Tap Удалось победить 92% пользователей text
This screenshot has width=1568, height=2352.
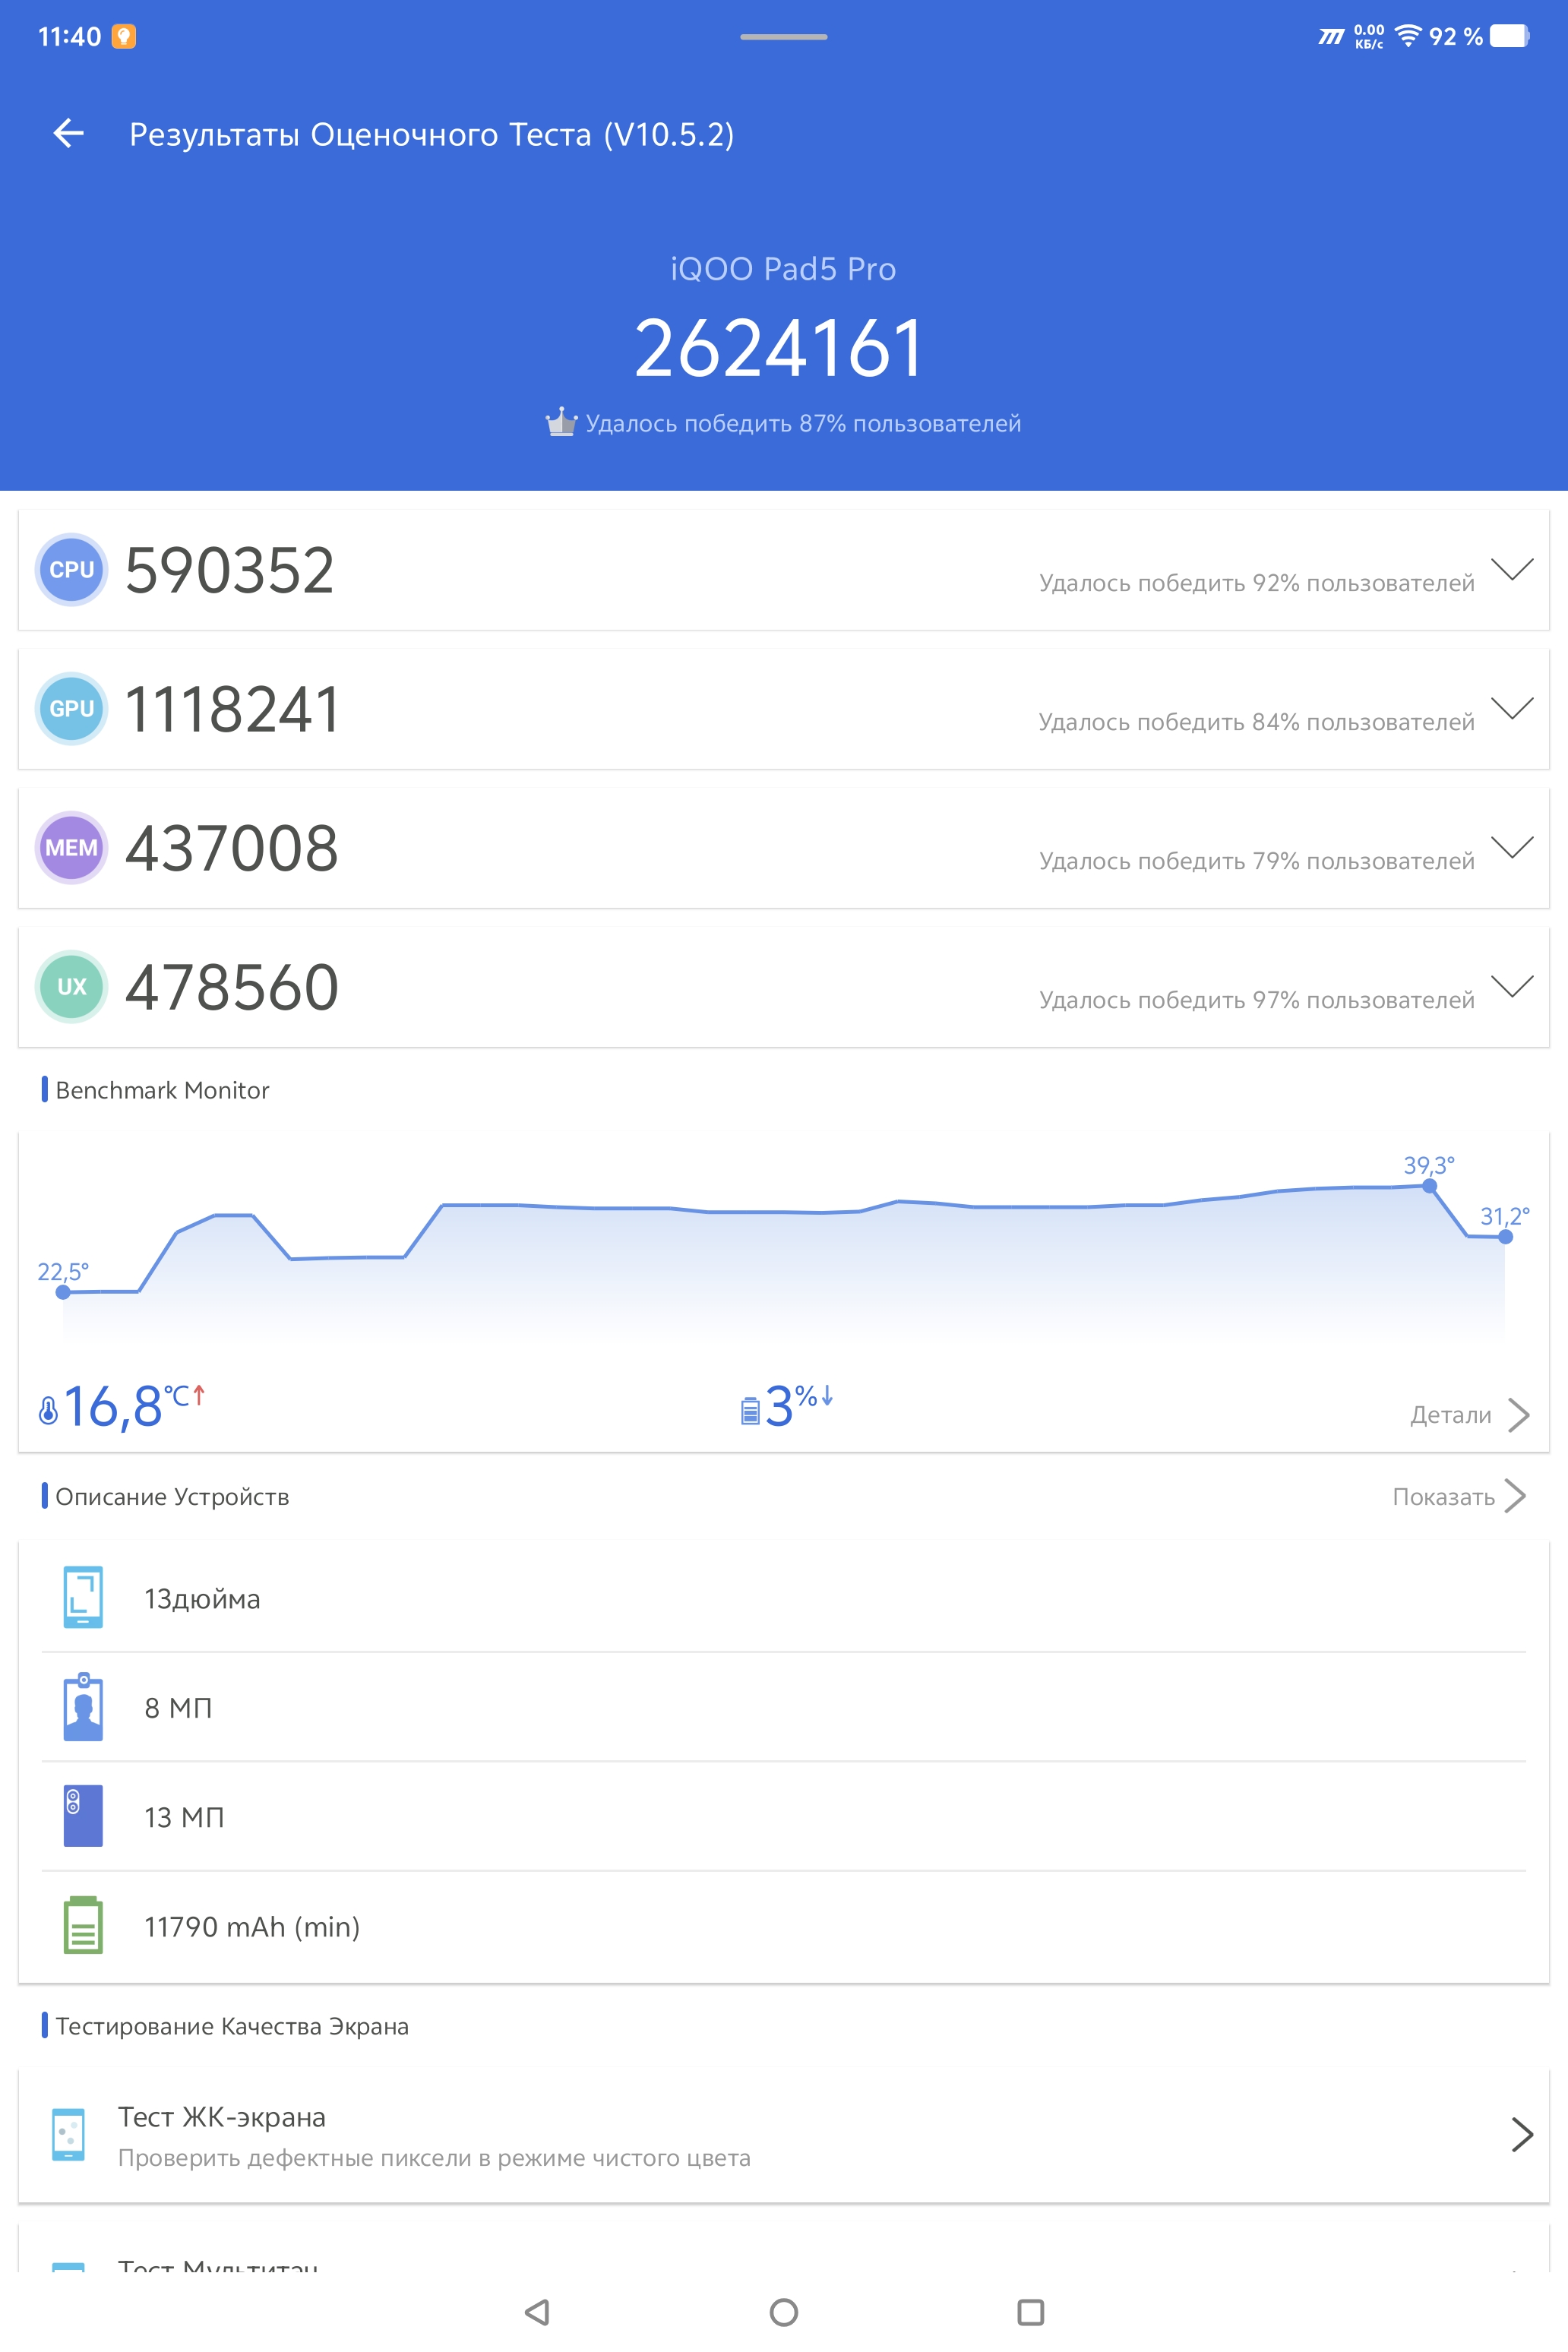[1257, 583]
